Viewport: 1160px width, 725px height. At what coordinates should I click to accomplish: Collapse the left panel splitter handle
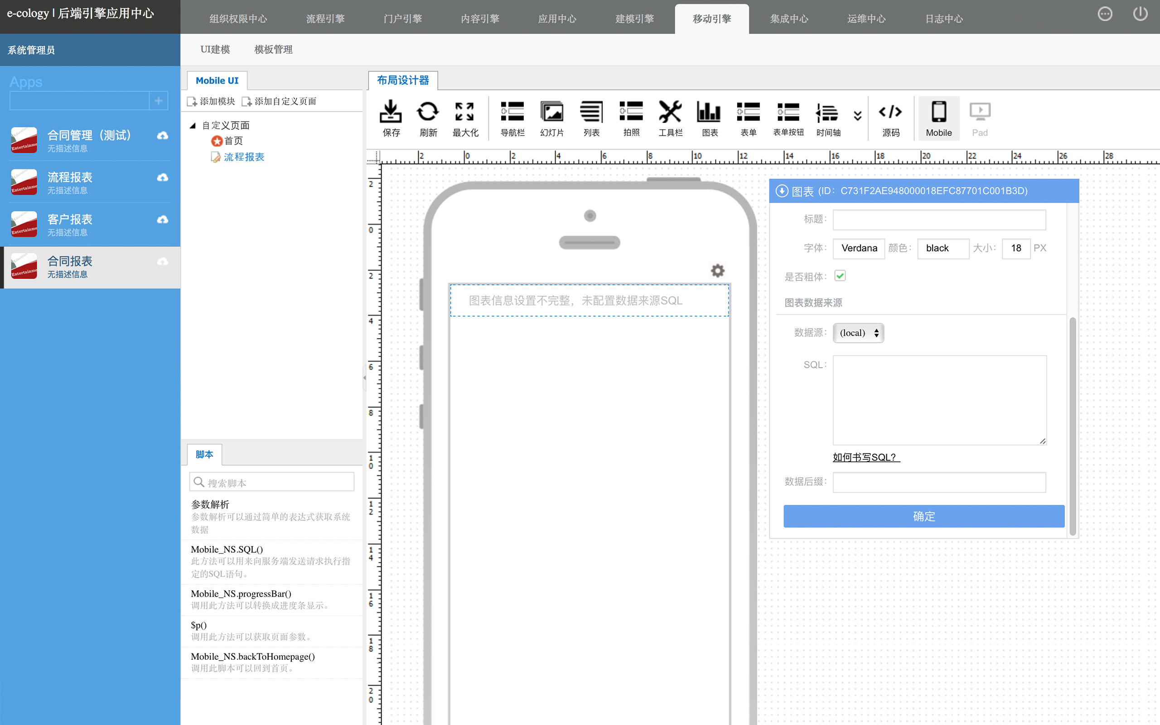(365, 378)
